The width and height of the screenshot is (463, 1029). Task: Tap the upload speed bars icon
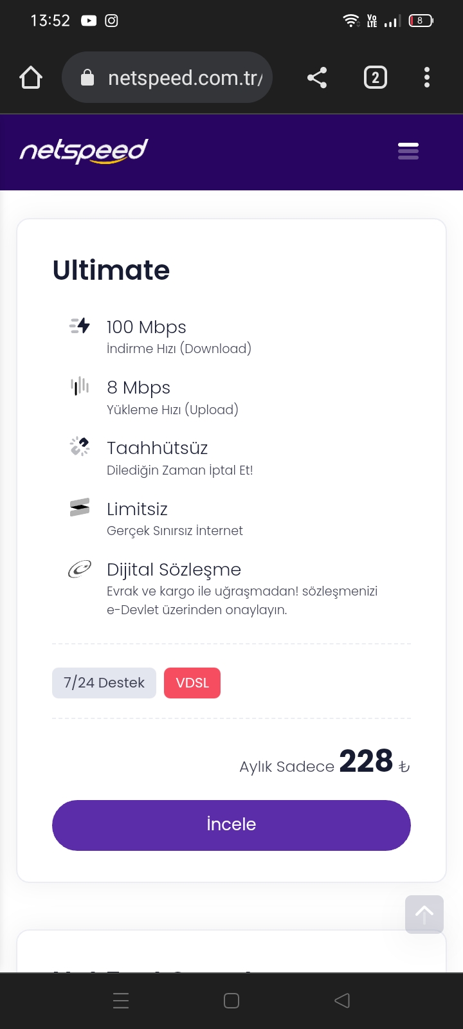(x=80, y=386)
